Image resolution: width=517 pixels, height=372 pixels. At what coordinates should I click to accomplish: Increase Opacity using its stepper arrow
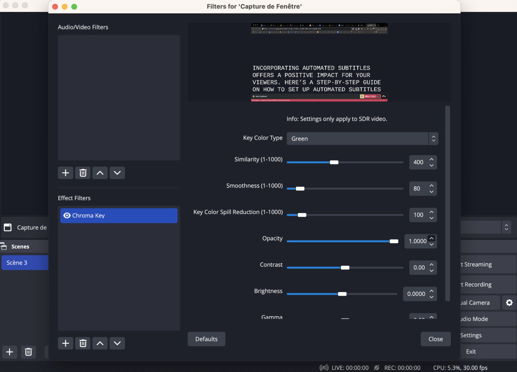click(432, 238)
